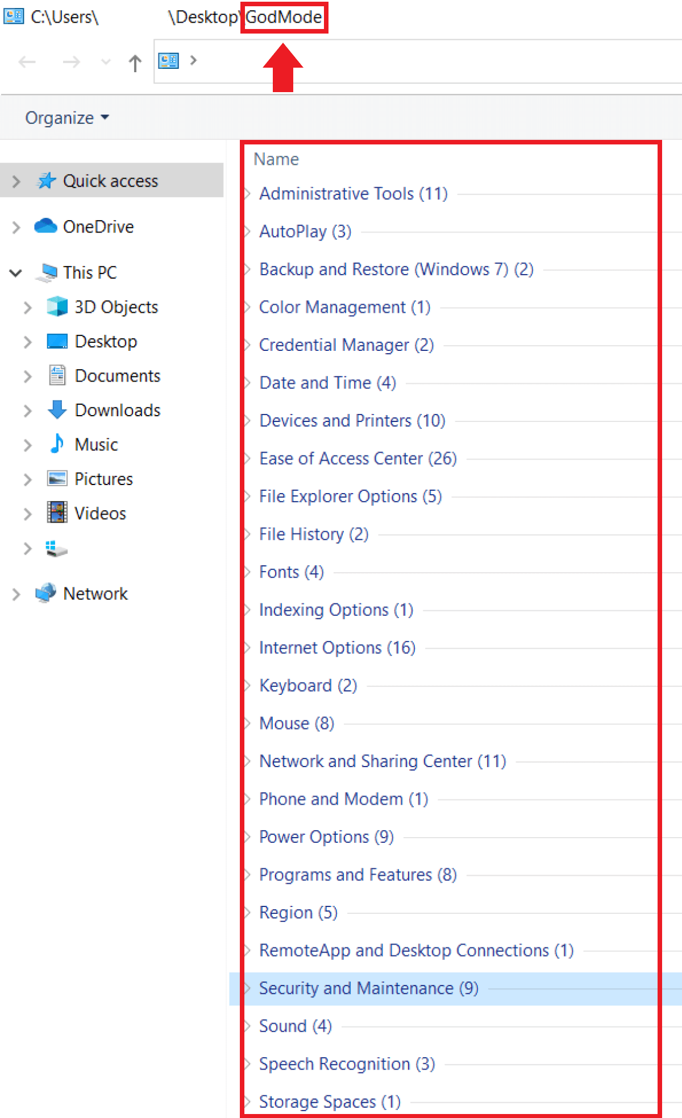Collapse the This PC tree node

coord(16,273)
